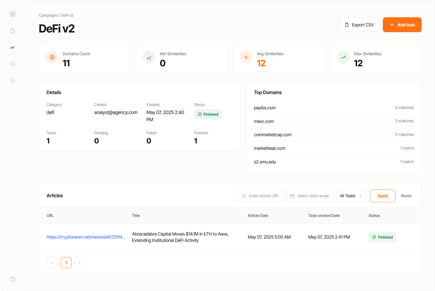Export the campaign as CSV
Screen dimensions: 435x291
(x=359, y=25)
